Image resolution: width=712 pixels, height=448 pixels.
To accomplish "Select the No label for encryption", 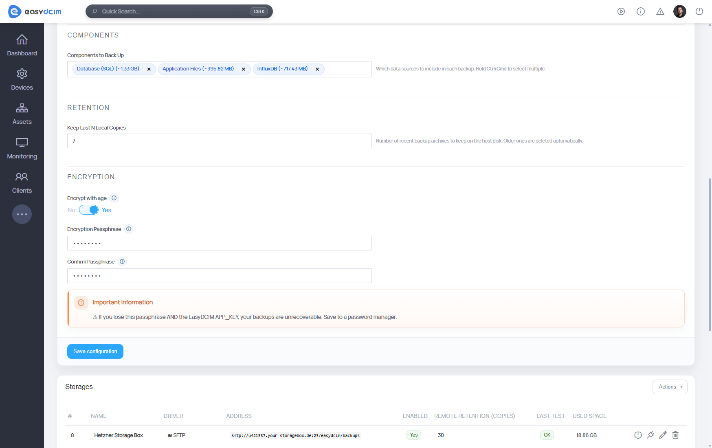I will [71, 210].
